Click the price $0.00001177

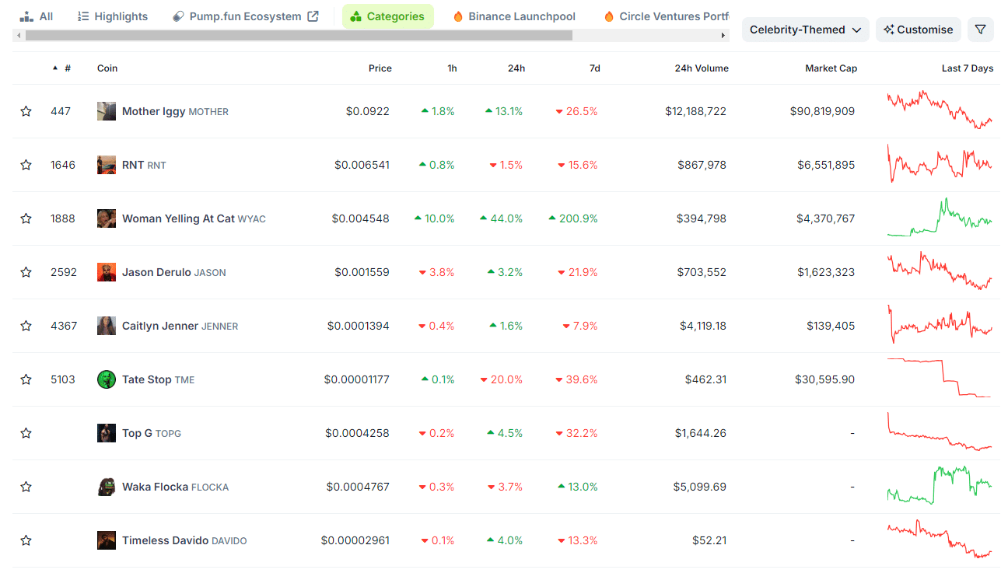click(x=357, y=379)
